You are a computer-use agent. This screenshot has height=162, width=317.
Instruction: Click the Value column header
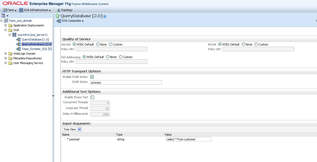pos(168,135)
